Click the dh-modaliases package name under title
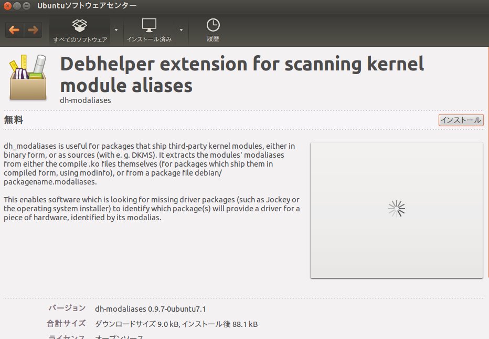Image resolution: width=489 pixels, height=339 pixels. tap(86, 100)
